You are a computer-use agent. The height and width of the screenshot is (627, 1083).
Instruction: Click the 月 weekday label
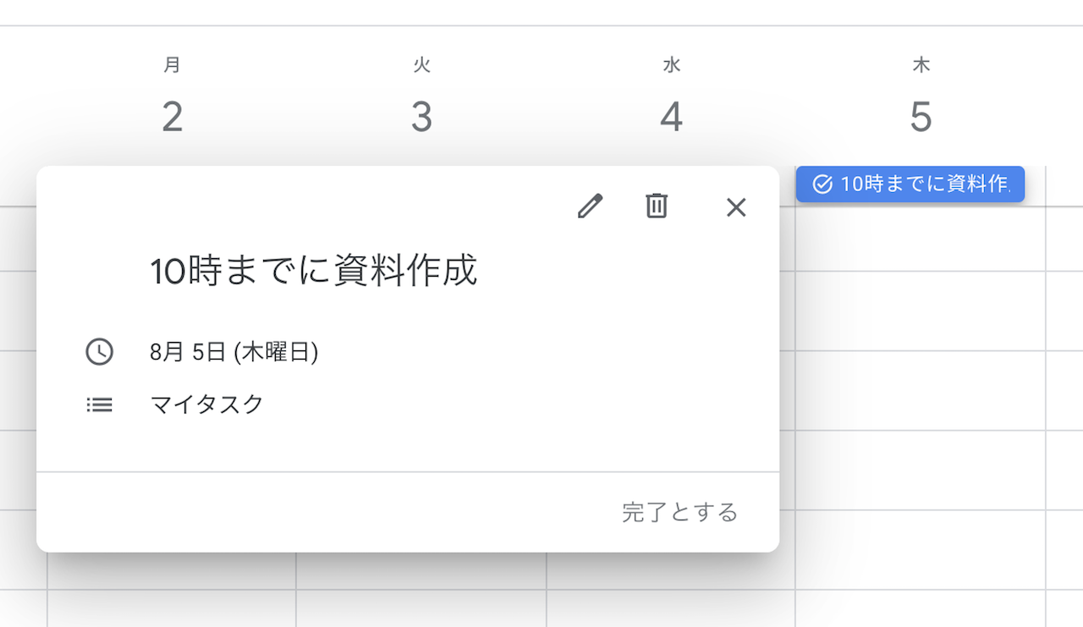coord(173,65)
